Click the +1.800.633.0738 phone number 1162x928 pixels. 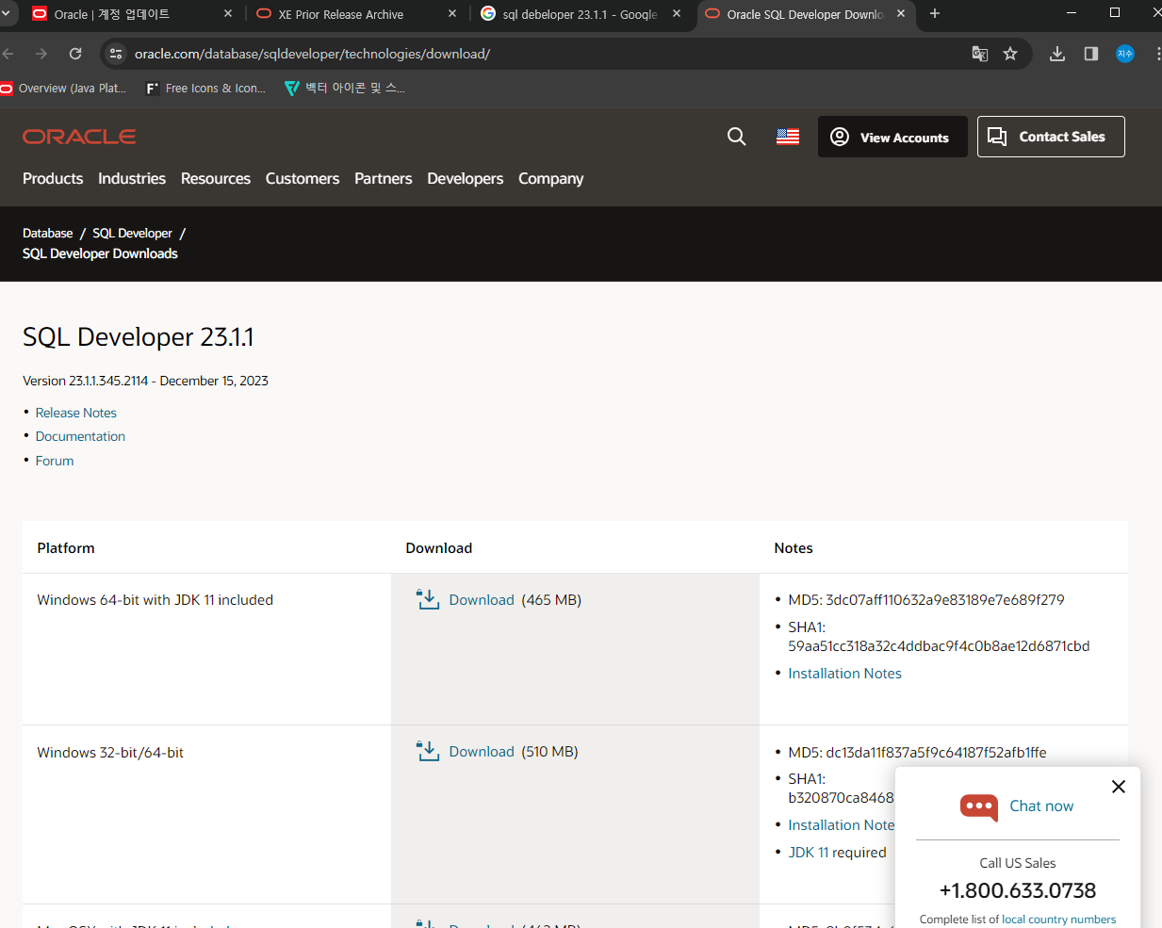[x=1018, y=890]
